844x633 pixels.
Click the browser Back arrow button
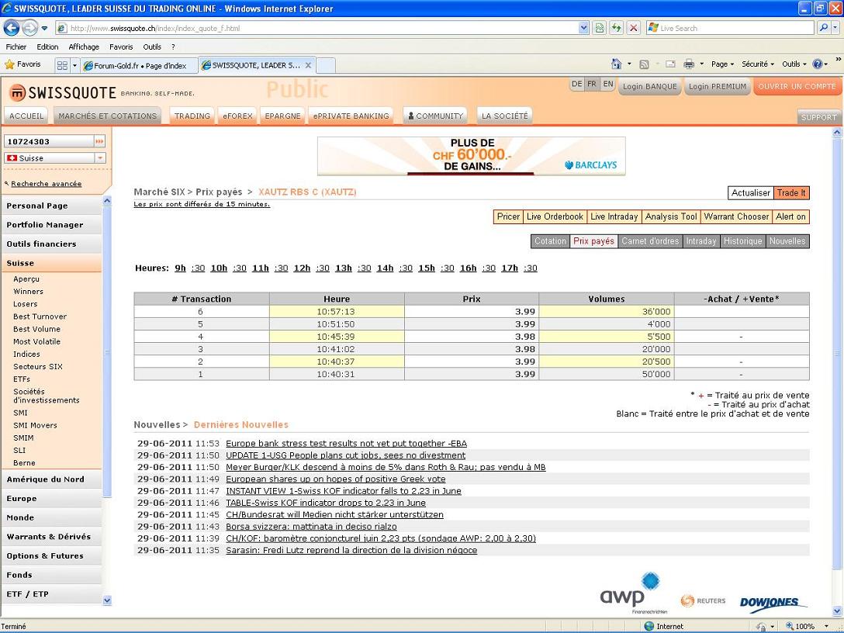[12, 28]
